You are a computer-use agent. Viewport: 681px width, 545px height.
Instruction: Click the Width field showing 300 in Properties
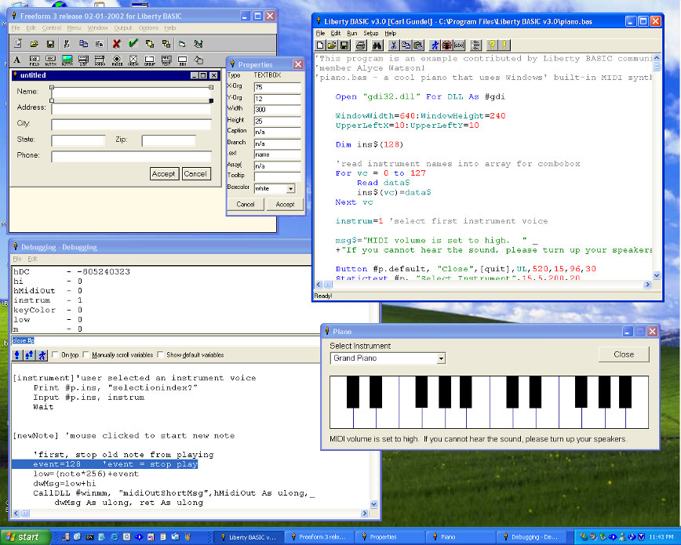pos(277,110)
